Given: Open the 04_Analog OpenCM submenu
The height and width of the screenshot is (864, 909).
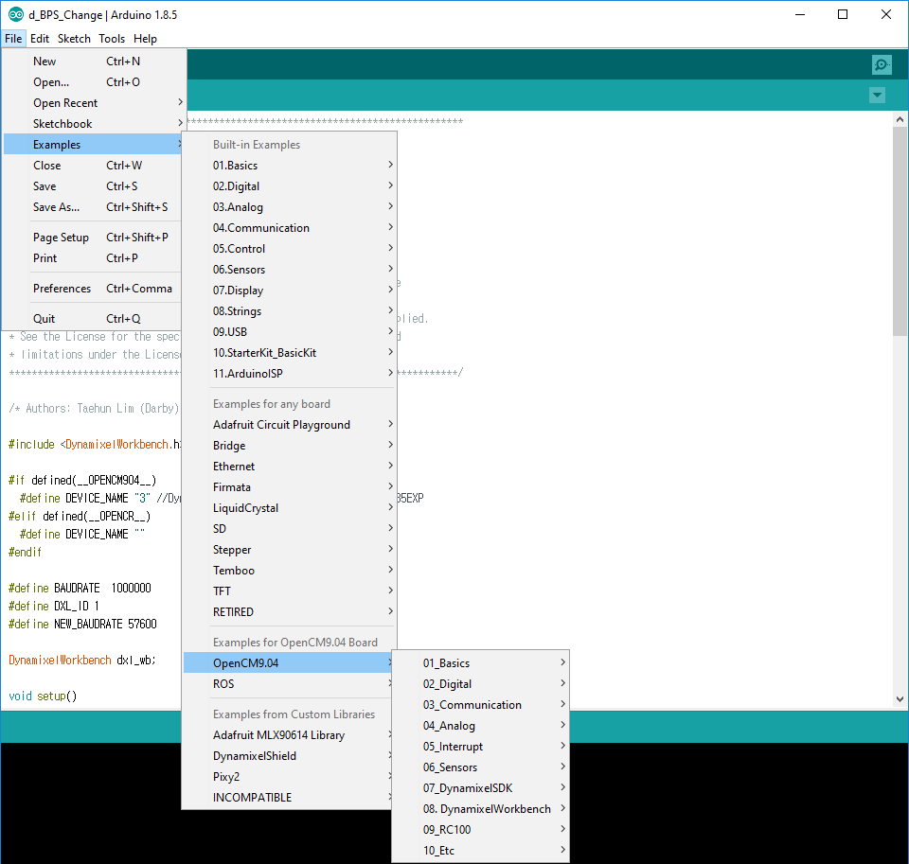Looking at the screenshot, I should [481, 726].
